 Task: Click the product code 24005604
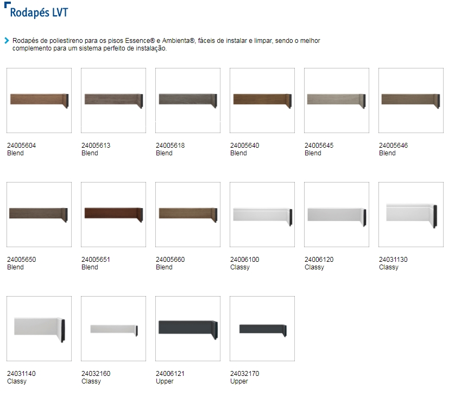22,146
